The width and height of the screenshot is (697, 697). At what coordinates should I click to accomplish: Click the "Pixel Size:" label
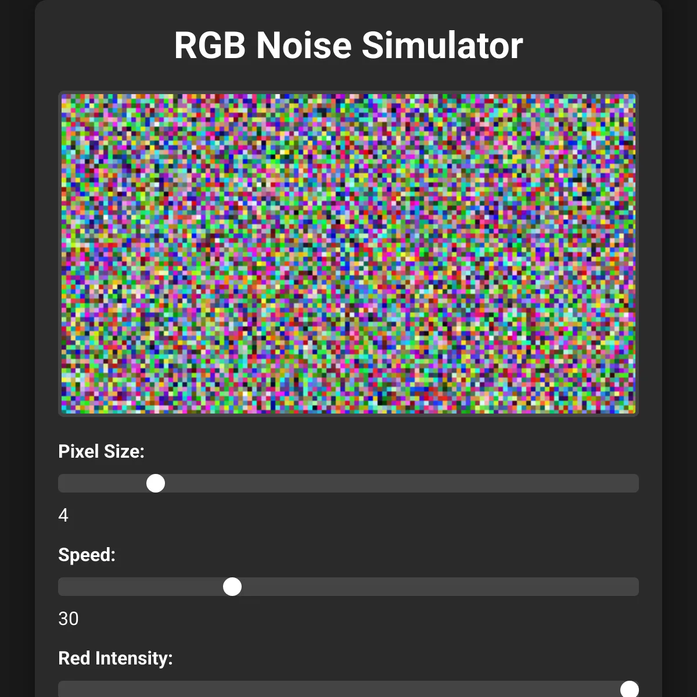[x=101, y=451]
